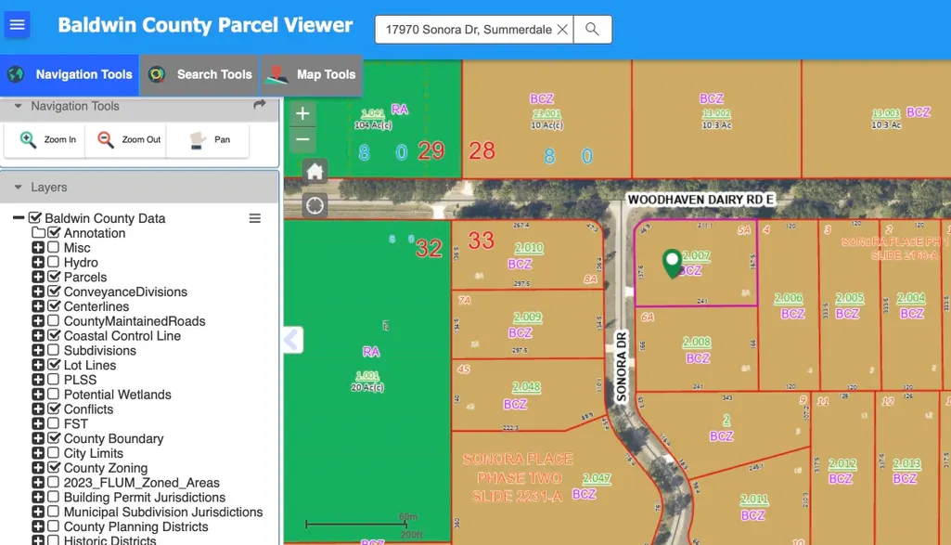Viewport: 951px width, 545px height.
Task: Enable the PLSS layer checkbox
Action: (54, 380)
